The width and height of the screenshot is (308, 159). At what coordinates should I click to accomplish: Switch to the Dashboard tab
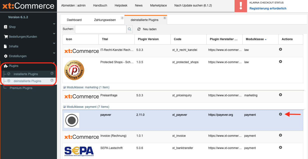(x=74, y=20)
